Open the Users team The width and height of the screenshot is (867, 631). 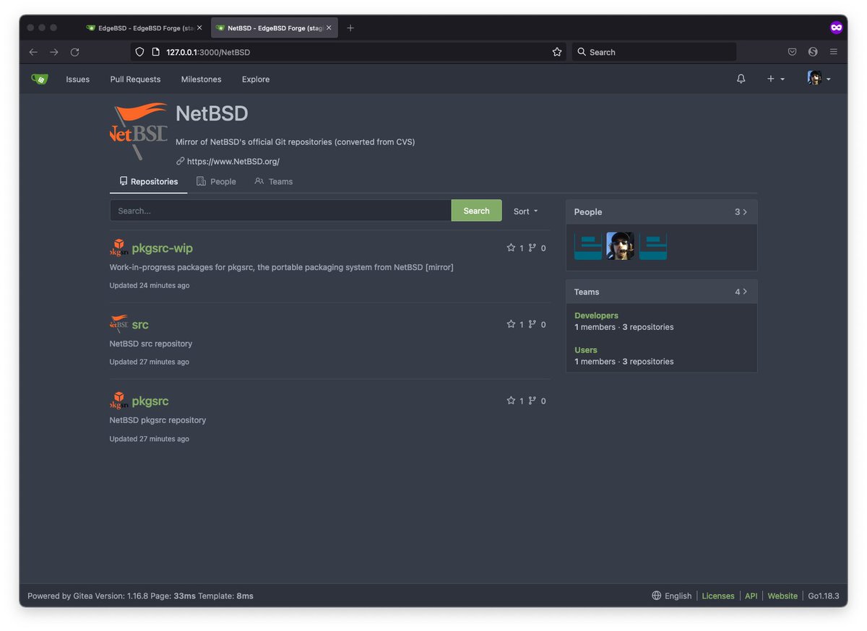pyautogui.click(x=586, y=350)
